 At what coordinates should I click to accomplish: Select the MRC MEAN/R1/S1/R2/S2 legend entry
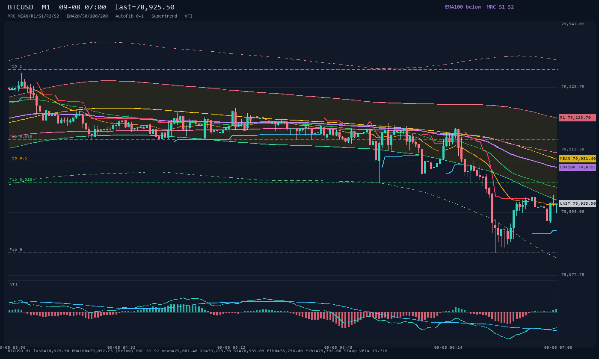pos(33,16)
